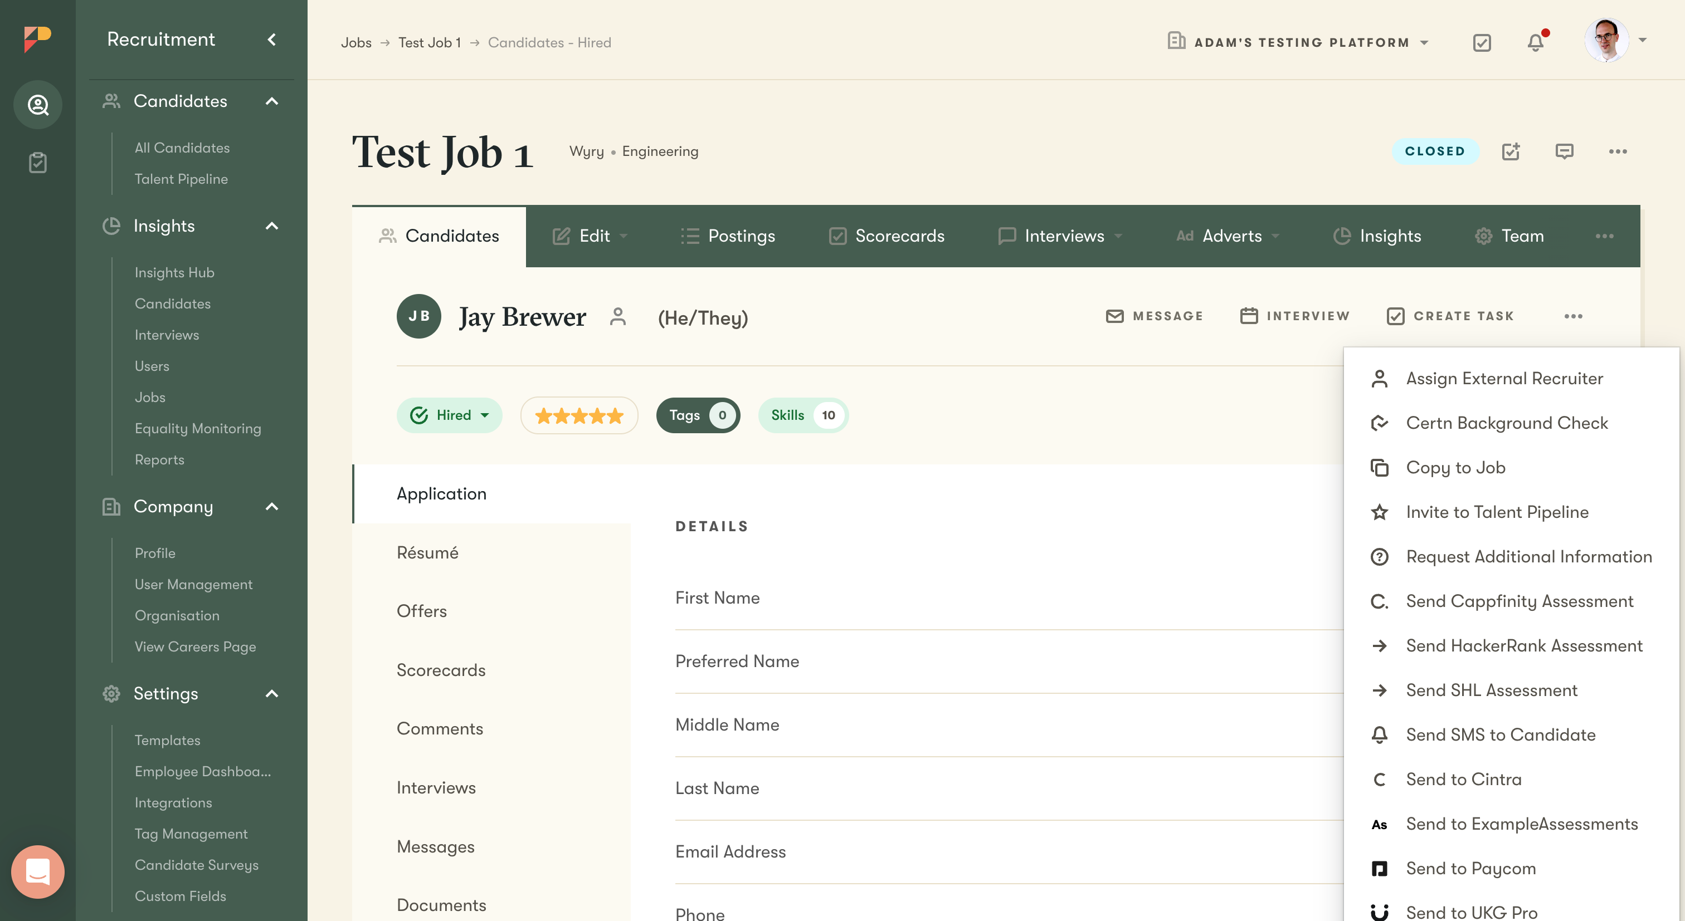Click the candidate profile icon next to Jay Brewer
The image size is (1685, 921).
(617, 317)
